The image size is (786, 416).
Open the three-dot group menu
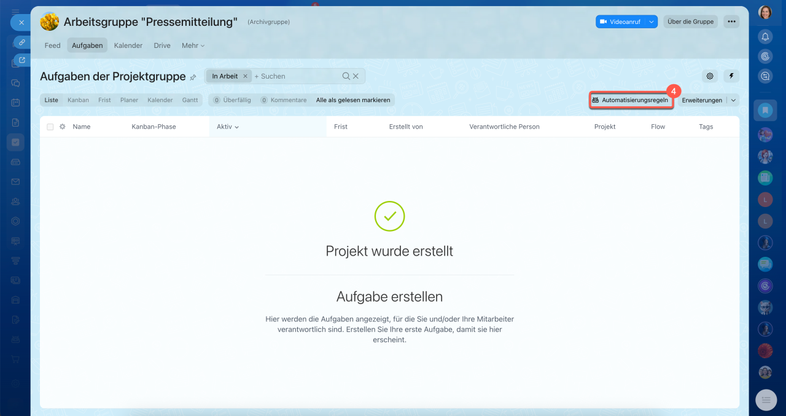[x=731, y=22]
